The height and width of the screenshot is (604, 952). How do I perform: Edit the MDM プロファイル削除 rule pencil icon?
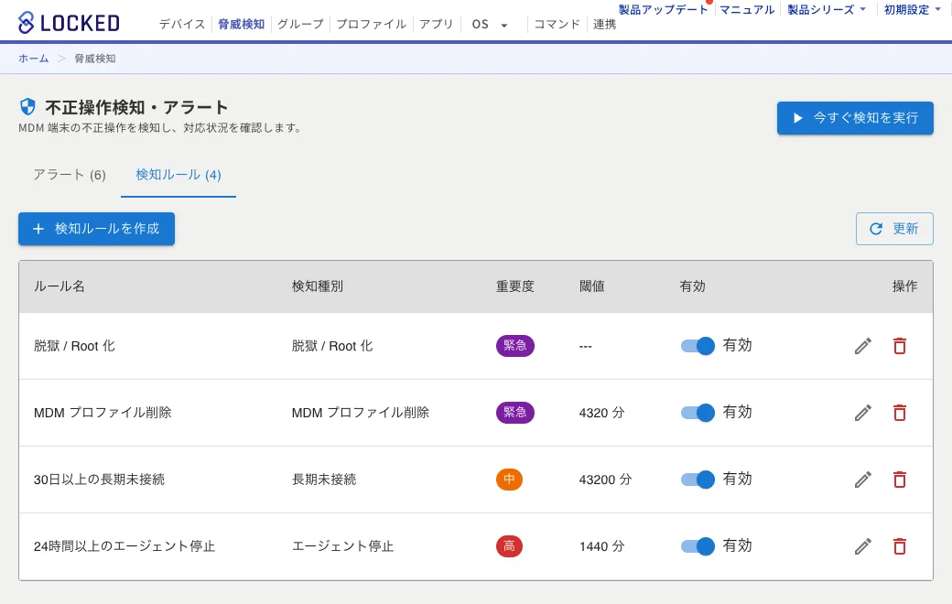(x=862, y=413)
